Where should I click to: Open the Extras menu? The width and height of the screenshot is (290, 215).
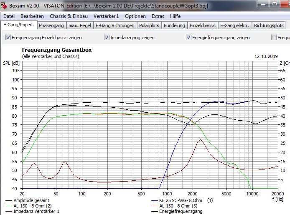coord(158,16)
